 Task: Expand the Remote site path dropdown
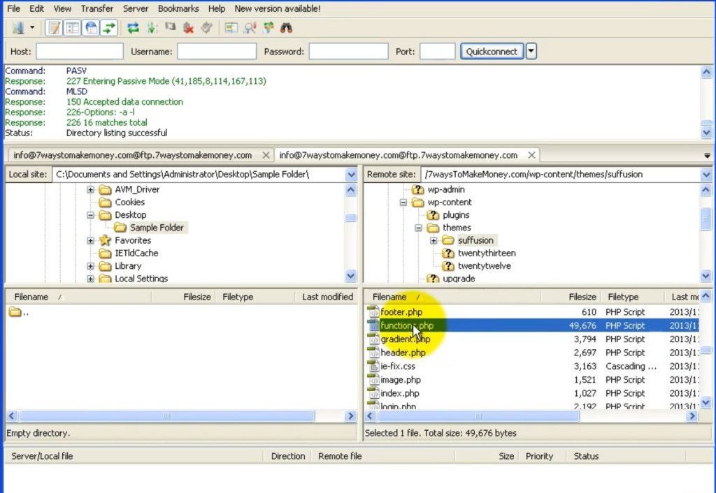pyautogui.click(x=706, y=175)
